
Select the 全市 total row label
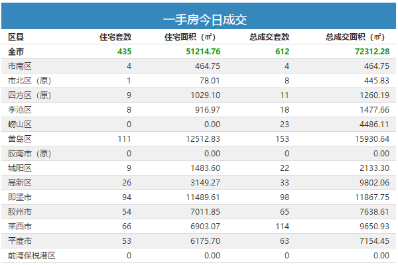[x=16, y=52]
